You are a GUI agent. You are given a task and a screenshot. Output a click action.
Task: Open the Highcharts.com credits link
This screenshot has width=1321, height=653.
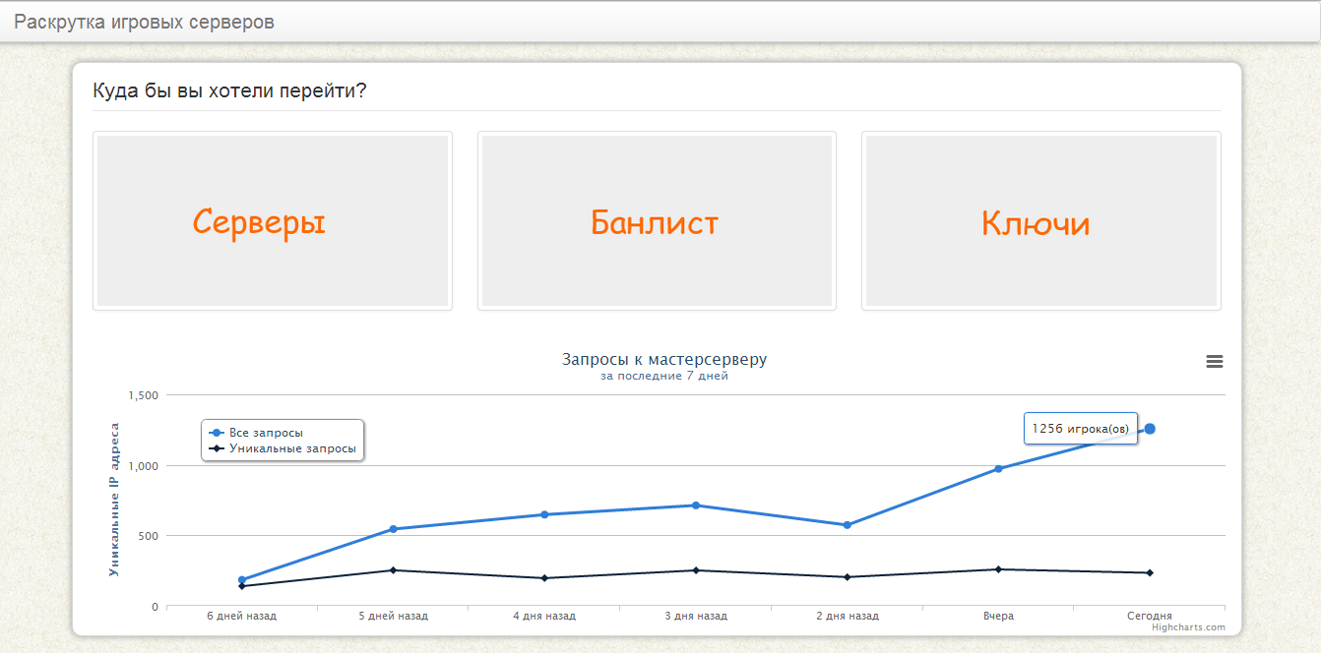point(1188,627)
